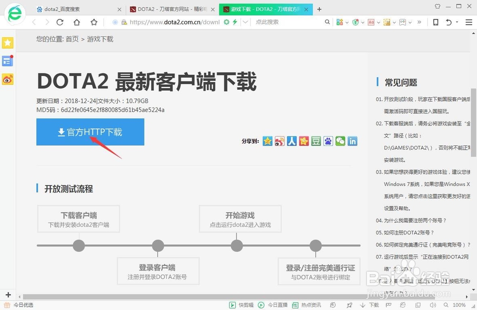Go to 首页 breadcrumb link

(x=72, y=39)
